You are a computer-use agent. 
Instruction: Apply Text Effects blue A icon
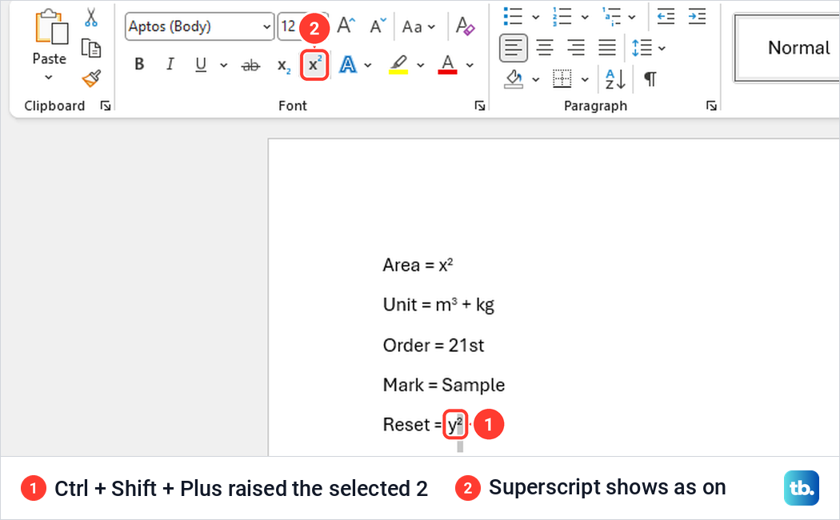pyautogui.click(x=348, y=65)
